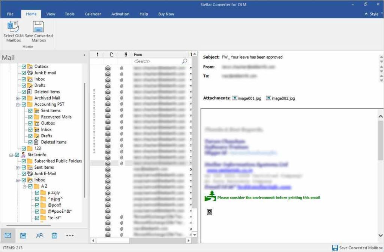Select the Recovered Mails folder
This screenshot has width=384, height=252.
56,117
